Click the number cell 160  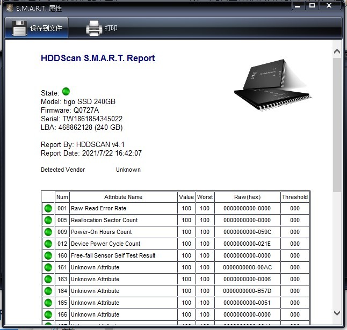pyautogui.click(x=62, y=255)
